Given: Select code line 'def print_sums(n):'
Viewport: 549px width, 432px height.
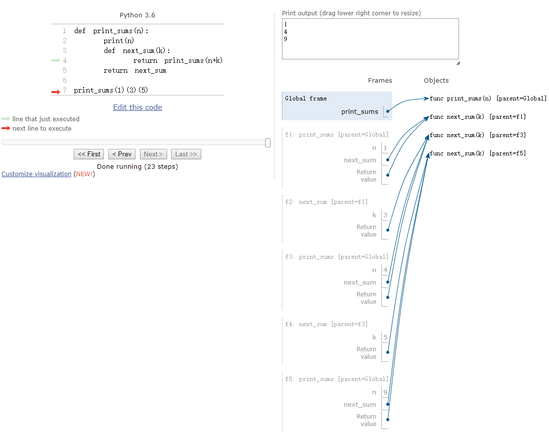Looking at the screenshot, I should click(x=111, y=31).
